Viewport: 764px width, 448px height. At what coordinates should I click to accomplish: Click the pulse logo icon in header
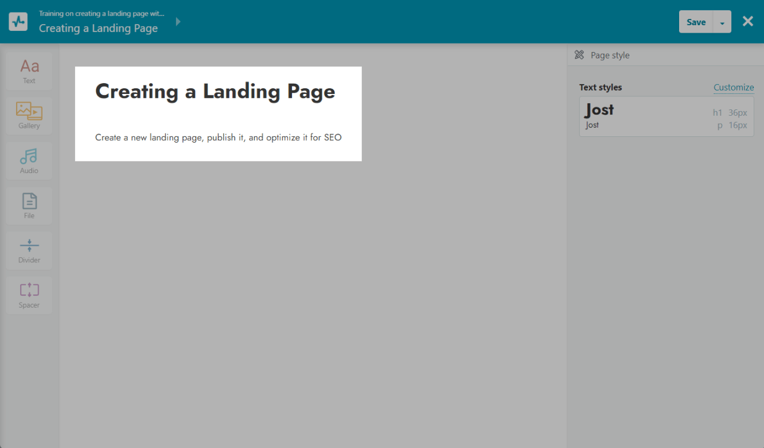click(x=18, y=22)
